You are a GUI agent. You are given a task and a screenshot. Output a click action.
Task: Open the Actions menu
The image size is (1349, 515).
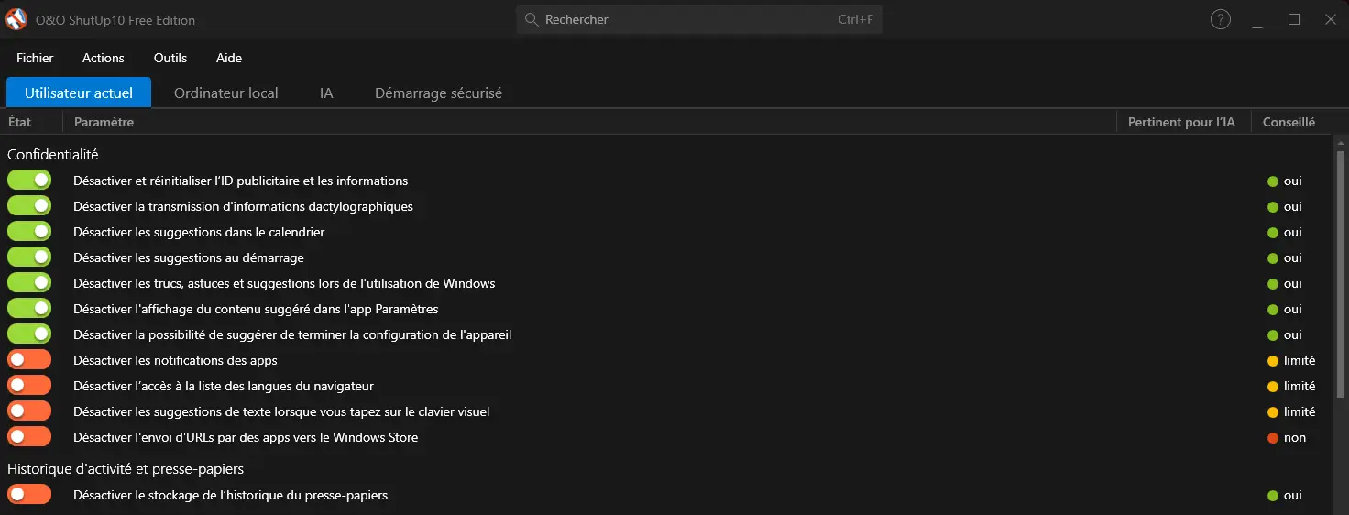click(103, 58)
